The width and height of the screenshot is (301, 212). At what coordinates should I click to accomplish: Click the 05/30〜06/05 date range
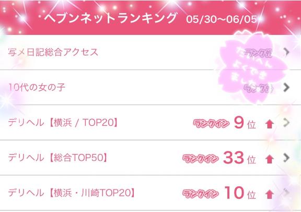click(222, 19)
